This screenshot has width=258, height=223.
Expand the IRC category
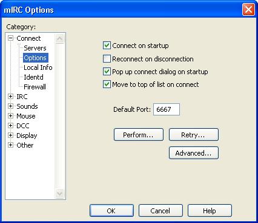(x=10, y=97)
